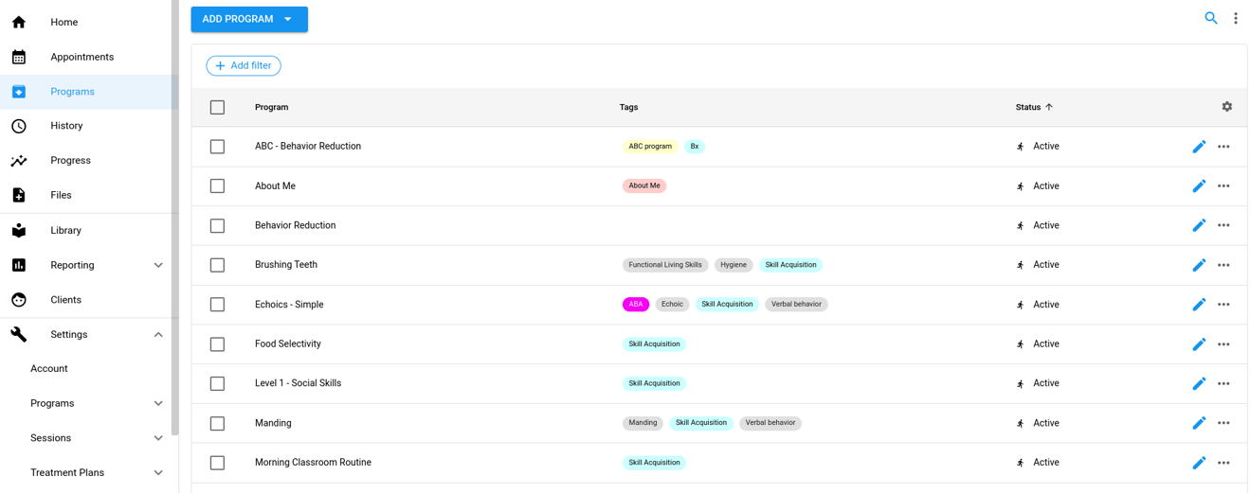Click the pencil icon for About Me

[x=1198, y=186]
